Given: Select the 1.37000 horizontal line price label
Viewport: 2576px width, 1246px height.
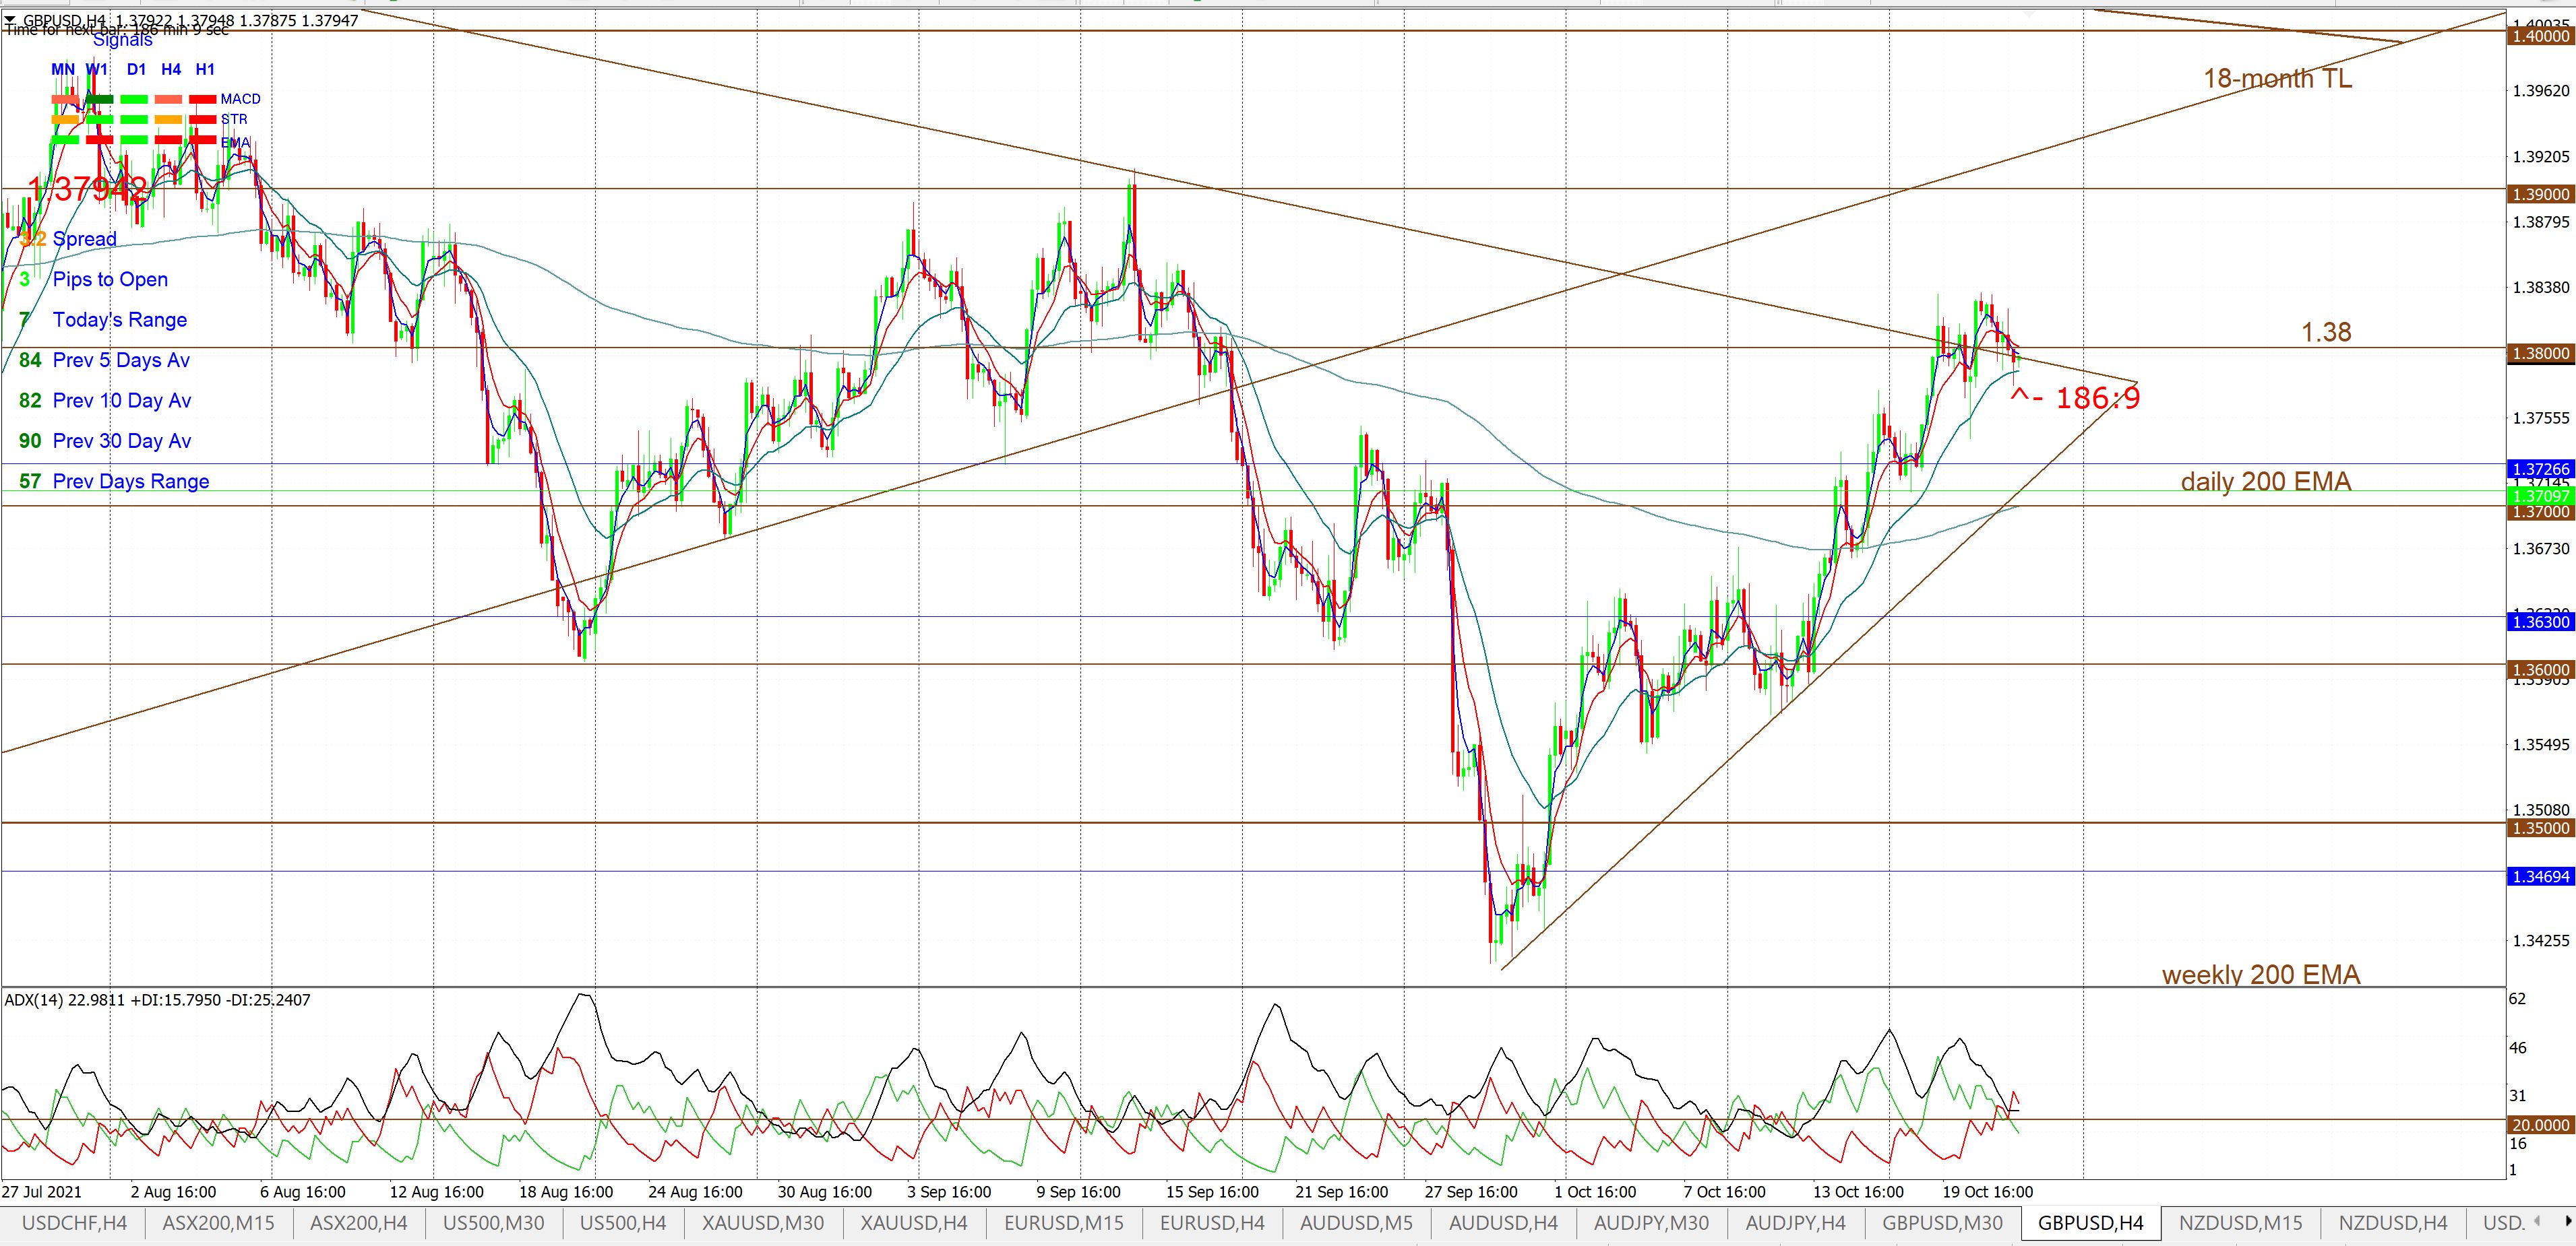Looking at the screenshot, I should click(2540, 512).
